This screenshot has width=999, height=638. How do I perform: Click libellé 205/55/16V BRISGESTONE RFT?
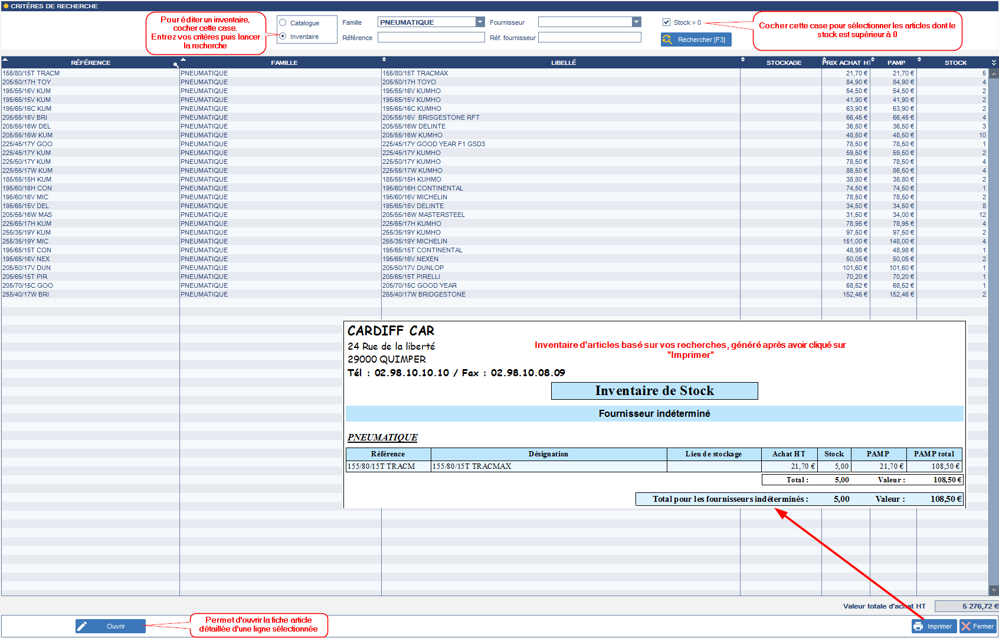(x=431, y=117)
